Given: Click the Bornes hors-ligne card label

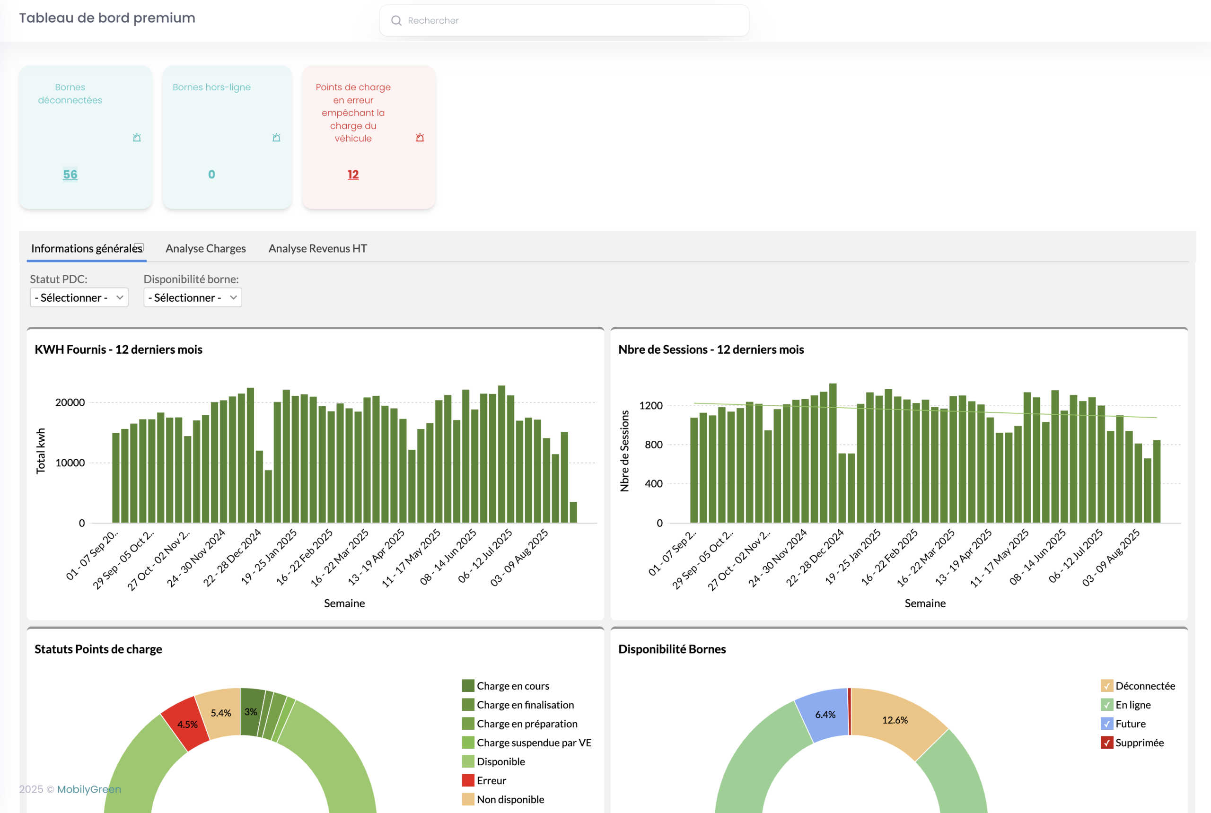Looking at the screenshot, I should [x=211, y=87].
